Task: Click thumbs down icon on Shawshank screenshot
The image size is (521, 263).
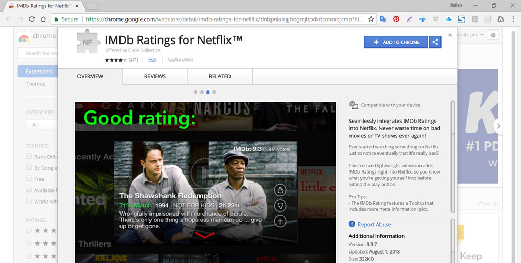Action: click(x=280, y=206)
